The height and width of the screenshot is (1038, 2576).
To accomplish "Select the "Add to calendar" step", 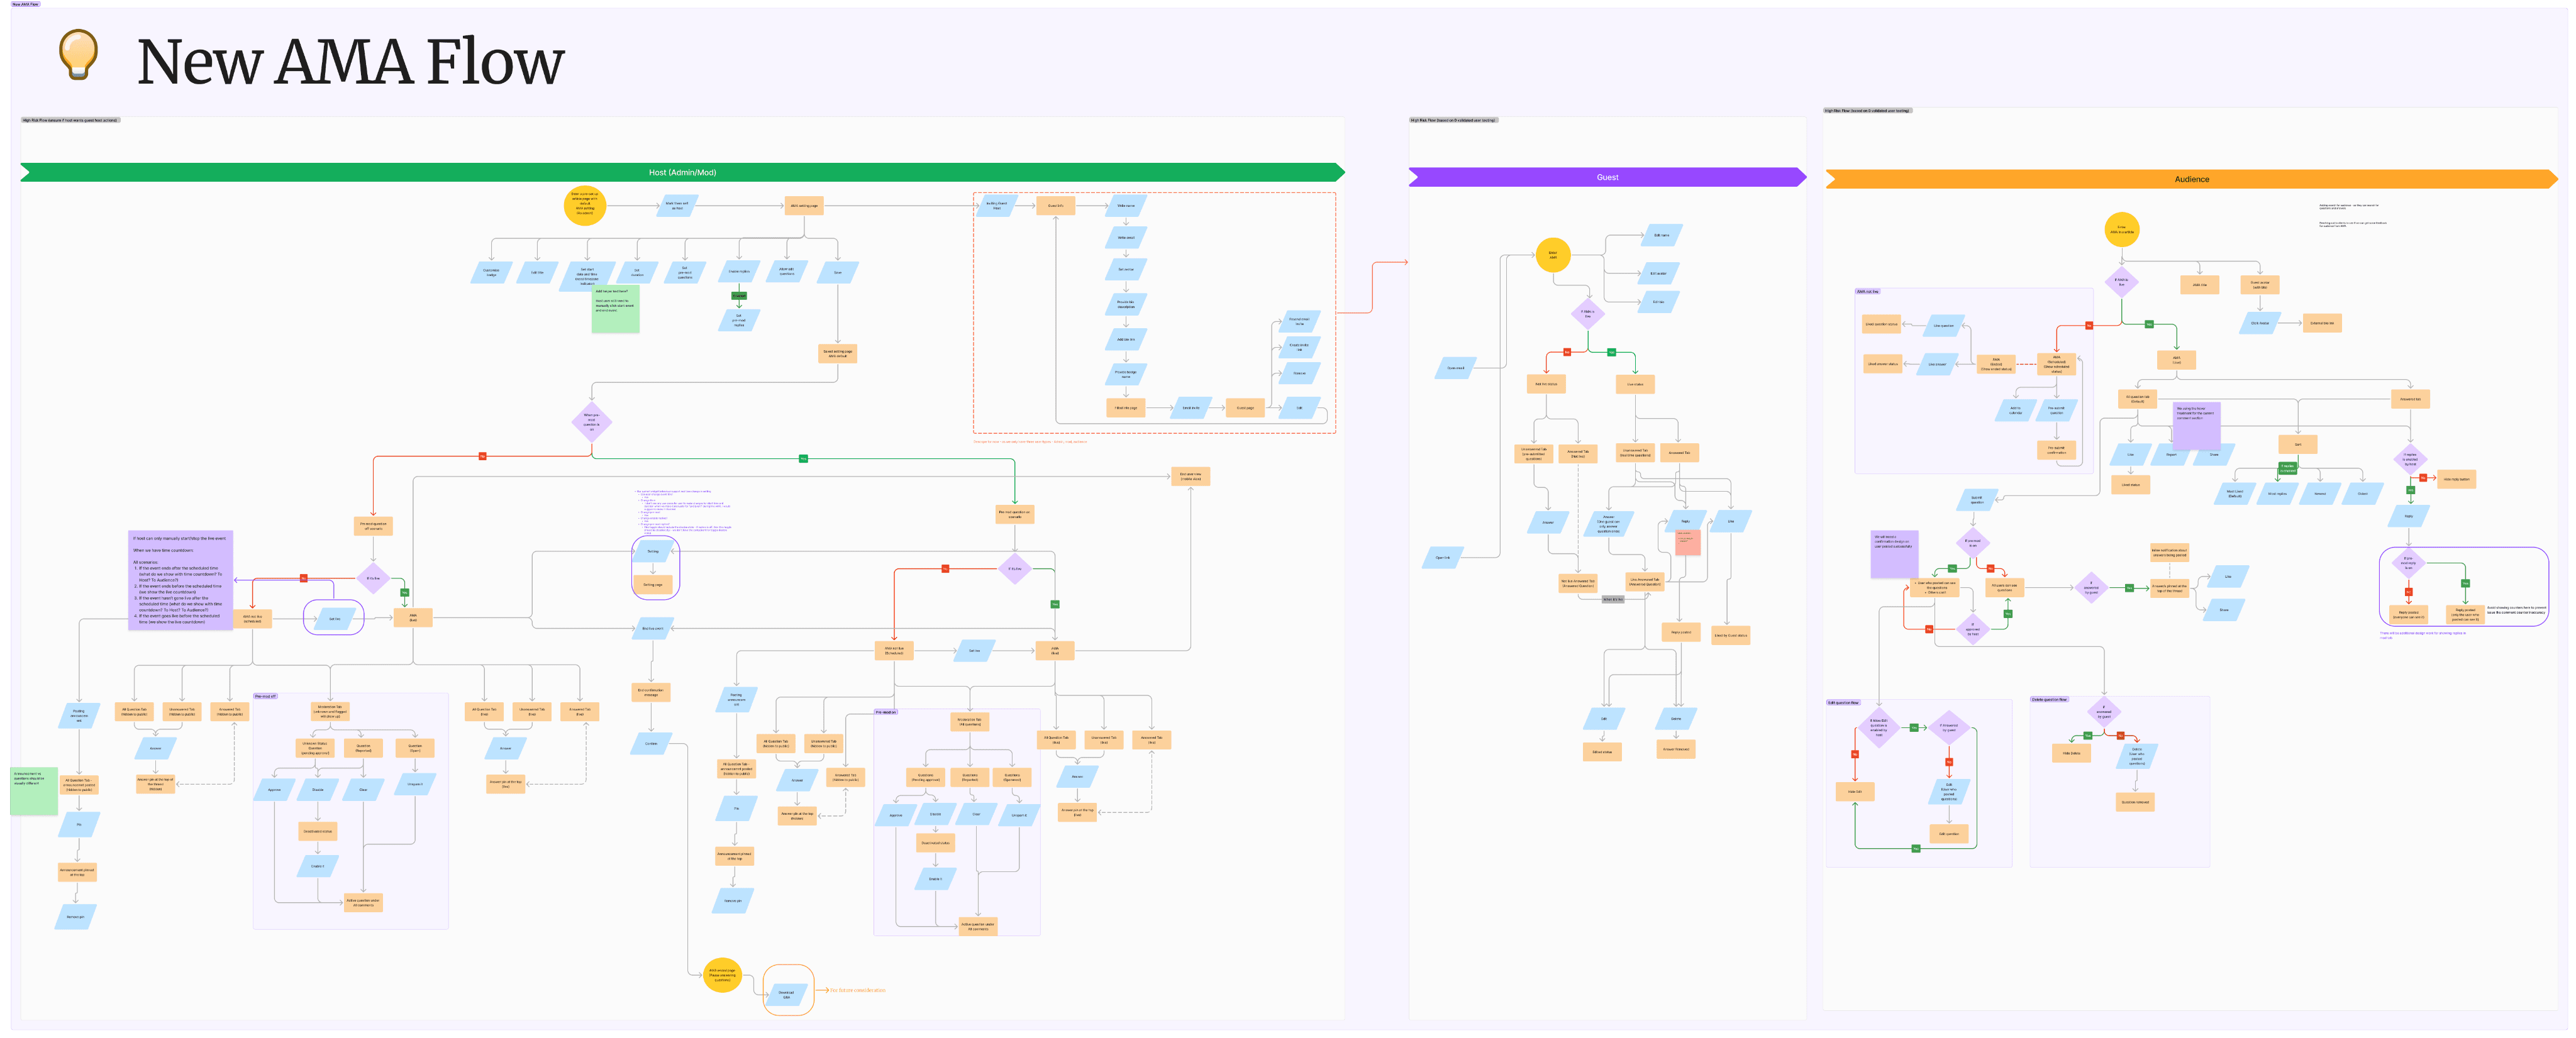I will (x=2016, y=410).
